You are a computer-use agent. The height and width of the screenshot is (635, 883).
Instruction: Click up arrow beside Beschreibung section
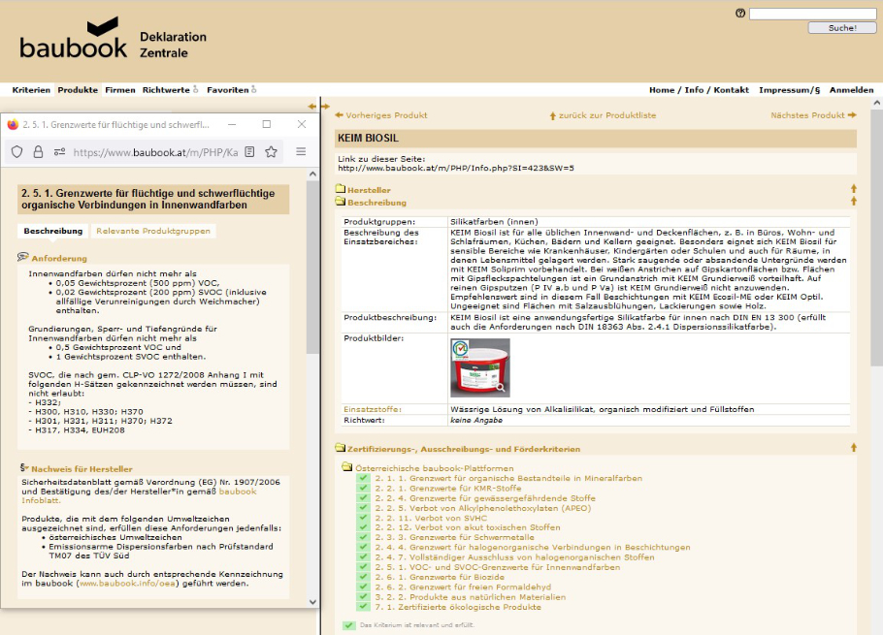pyautogui.click(x=854, y=201)
